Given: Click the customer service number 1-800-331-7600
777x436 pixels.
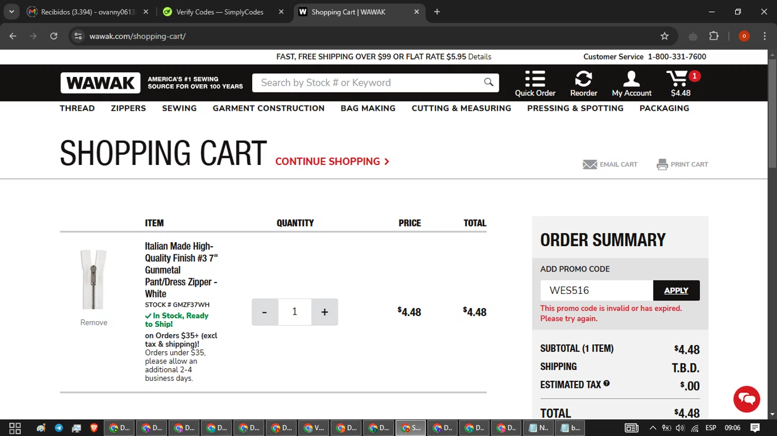Looking at the screenshot, I should pos(677,56).
